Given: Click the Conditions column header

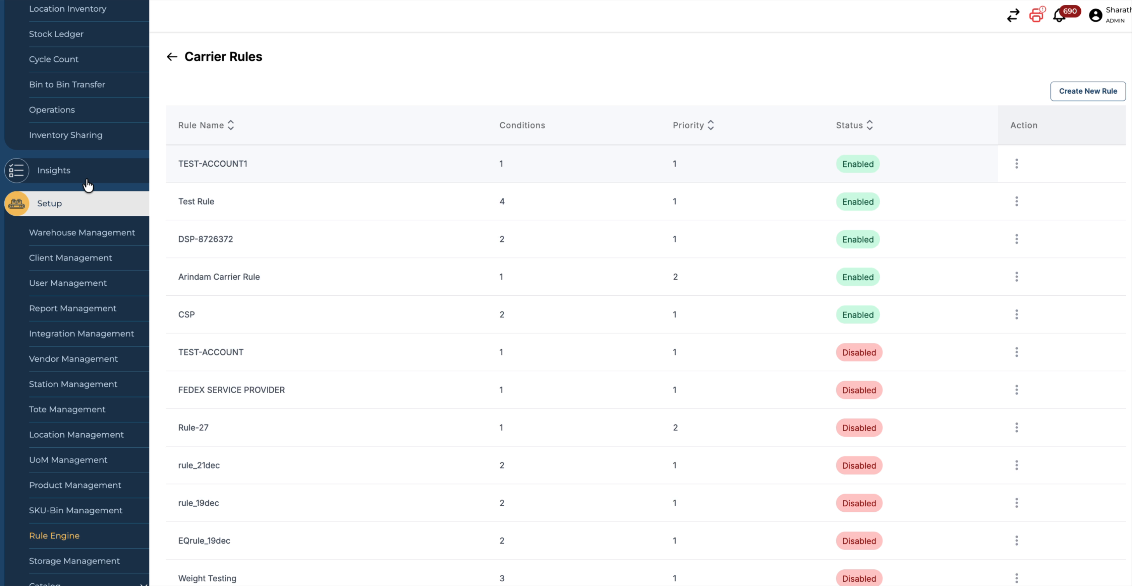Looking at the screenshot, I should coord(522,125).
